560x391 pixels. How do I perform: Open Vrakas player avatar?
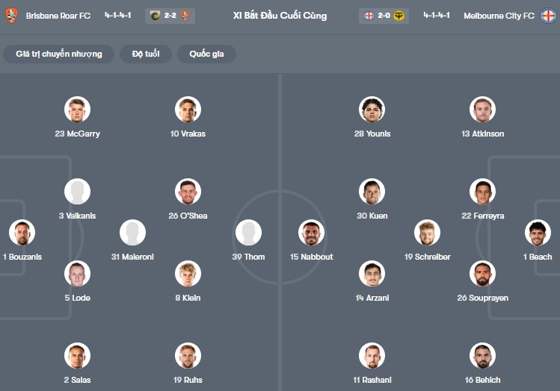click(x=188, y=110)
